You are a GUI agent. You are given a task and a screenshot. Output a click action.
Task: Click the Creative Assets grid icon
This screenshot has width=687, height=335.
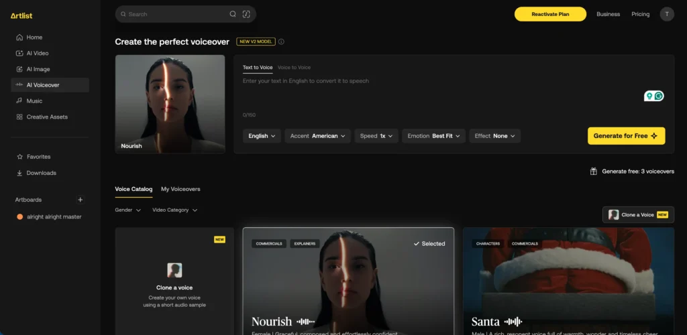click(19, 117)
